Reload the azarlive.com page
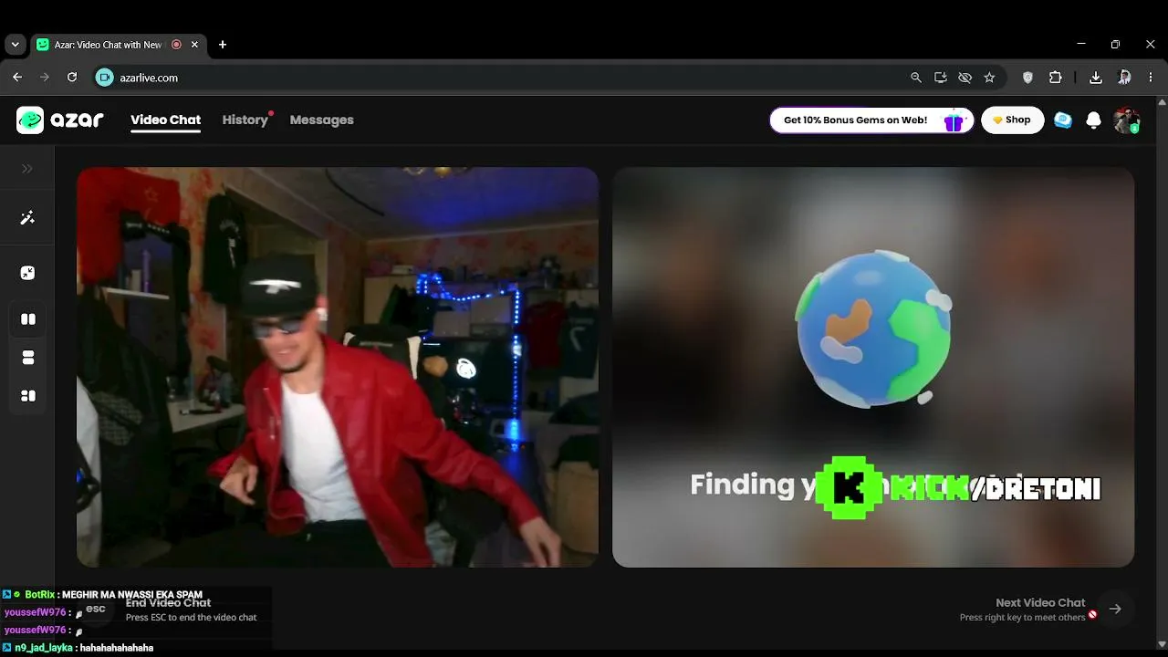 click(72, 78)
